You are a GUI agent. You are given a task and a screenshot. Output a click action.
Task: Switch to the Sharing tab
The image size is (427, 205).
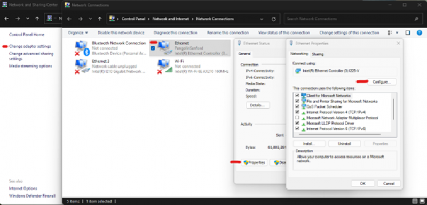click(318, 54)
